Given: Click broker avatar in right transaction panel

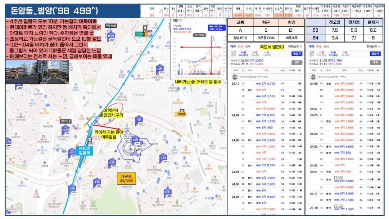Looking at the screenshot, I should pos(313,77).
